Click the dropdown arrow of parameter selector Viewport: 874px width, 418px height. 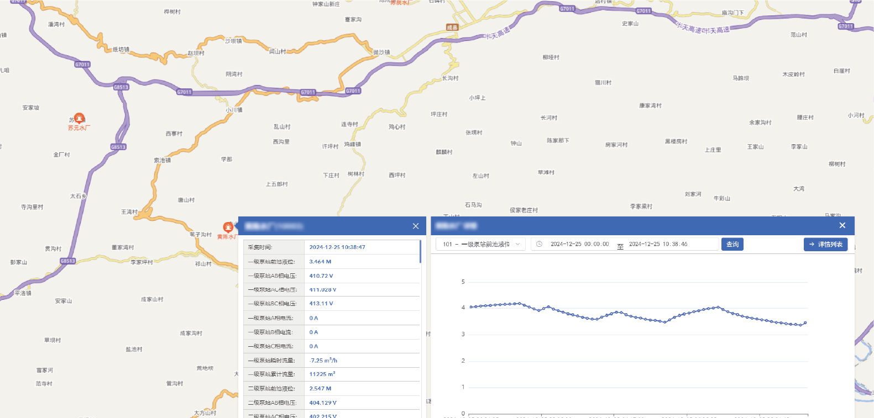tap(518, 244)
